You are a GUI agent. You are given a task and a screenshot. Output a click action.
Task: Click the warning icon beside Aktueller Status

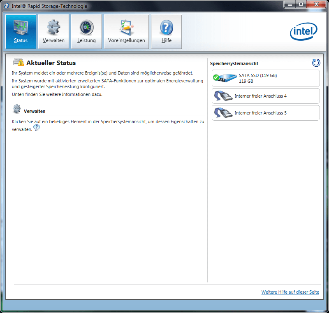click(x=19, y=62)
